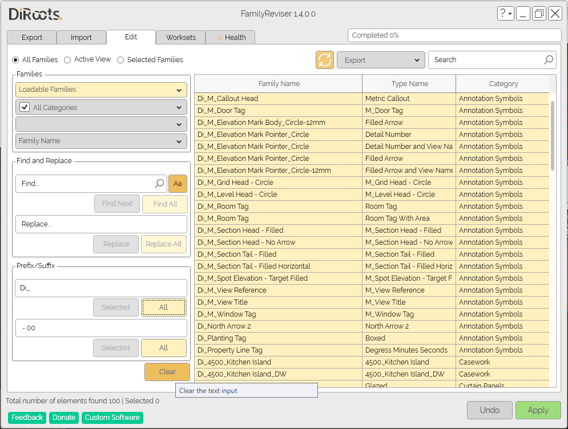568x429 pixels.
Task: Open the Family Name dropdown
Action: pyautogui.click(x=101, y=141)
